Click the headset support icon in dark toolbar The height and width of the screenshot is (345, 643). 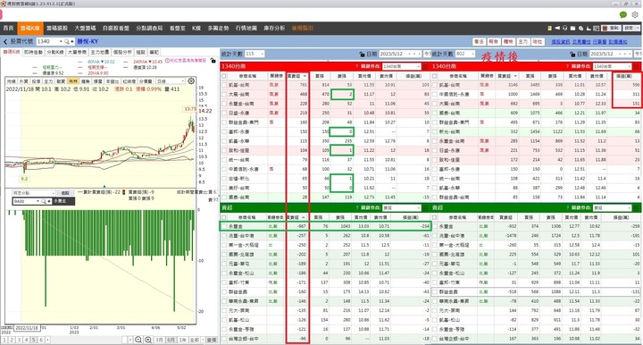[x=565, y=29]
